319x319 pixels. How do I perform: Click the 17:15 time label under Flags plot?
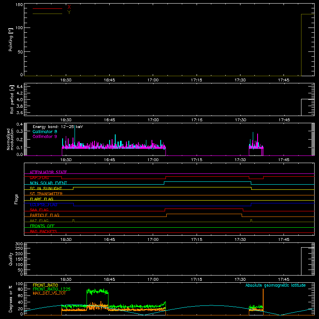coord(197,240)
